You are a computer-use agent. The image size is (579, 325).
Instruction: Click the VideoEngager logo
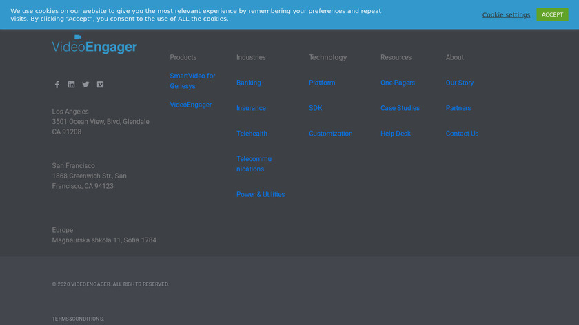[x=94, y=45]
